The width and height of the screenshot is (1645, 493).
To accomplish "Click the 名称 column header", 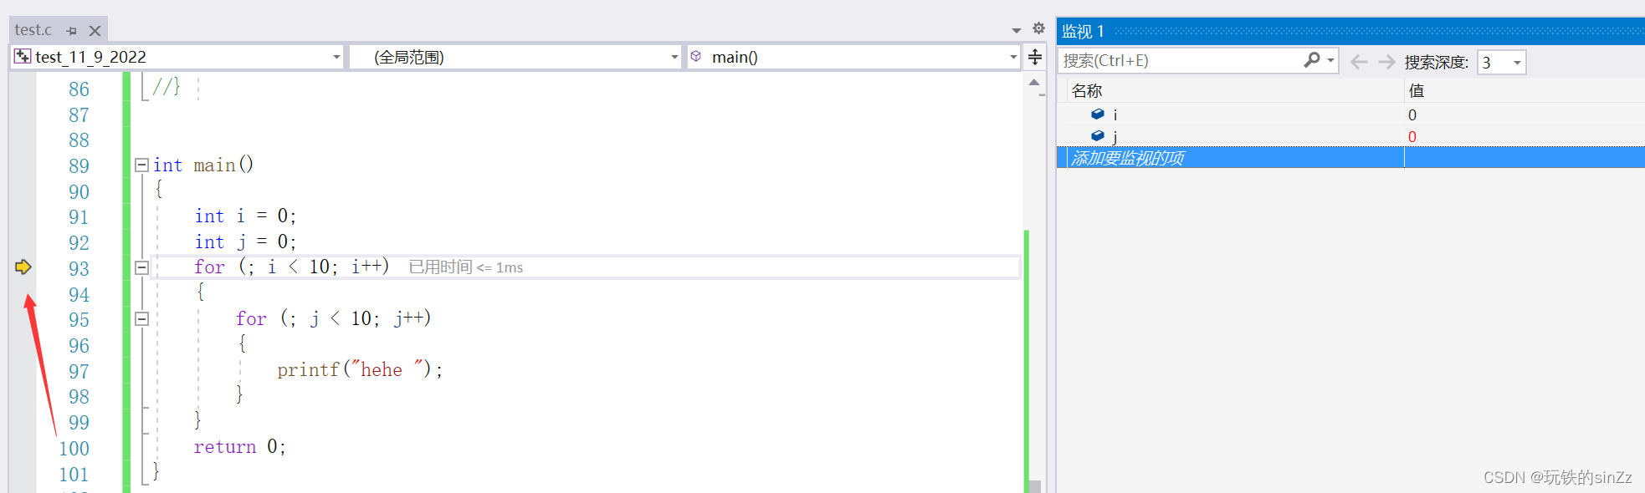I will 1087,90.
